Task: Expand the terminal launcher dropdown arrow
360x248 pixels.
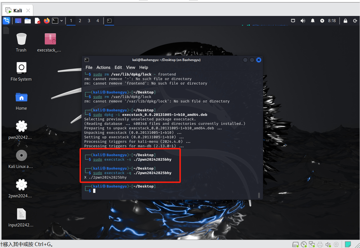Action: pyautogui.click(x=62, y=20)
